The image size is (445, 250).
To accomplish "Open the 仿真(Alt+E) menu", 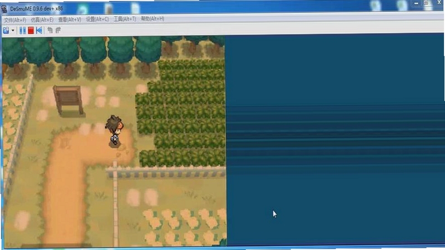I will click(x=42, y=19).
